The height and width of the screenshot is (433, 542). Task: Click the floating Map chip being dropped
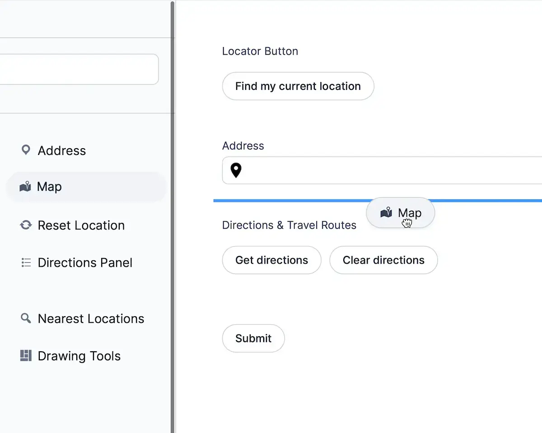click(x=400, y=212)
